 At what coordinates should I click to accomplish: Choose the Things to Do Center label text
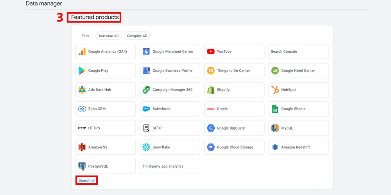233,71
